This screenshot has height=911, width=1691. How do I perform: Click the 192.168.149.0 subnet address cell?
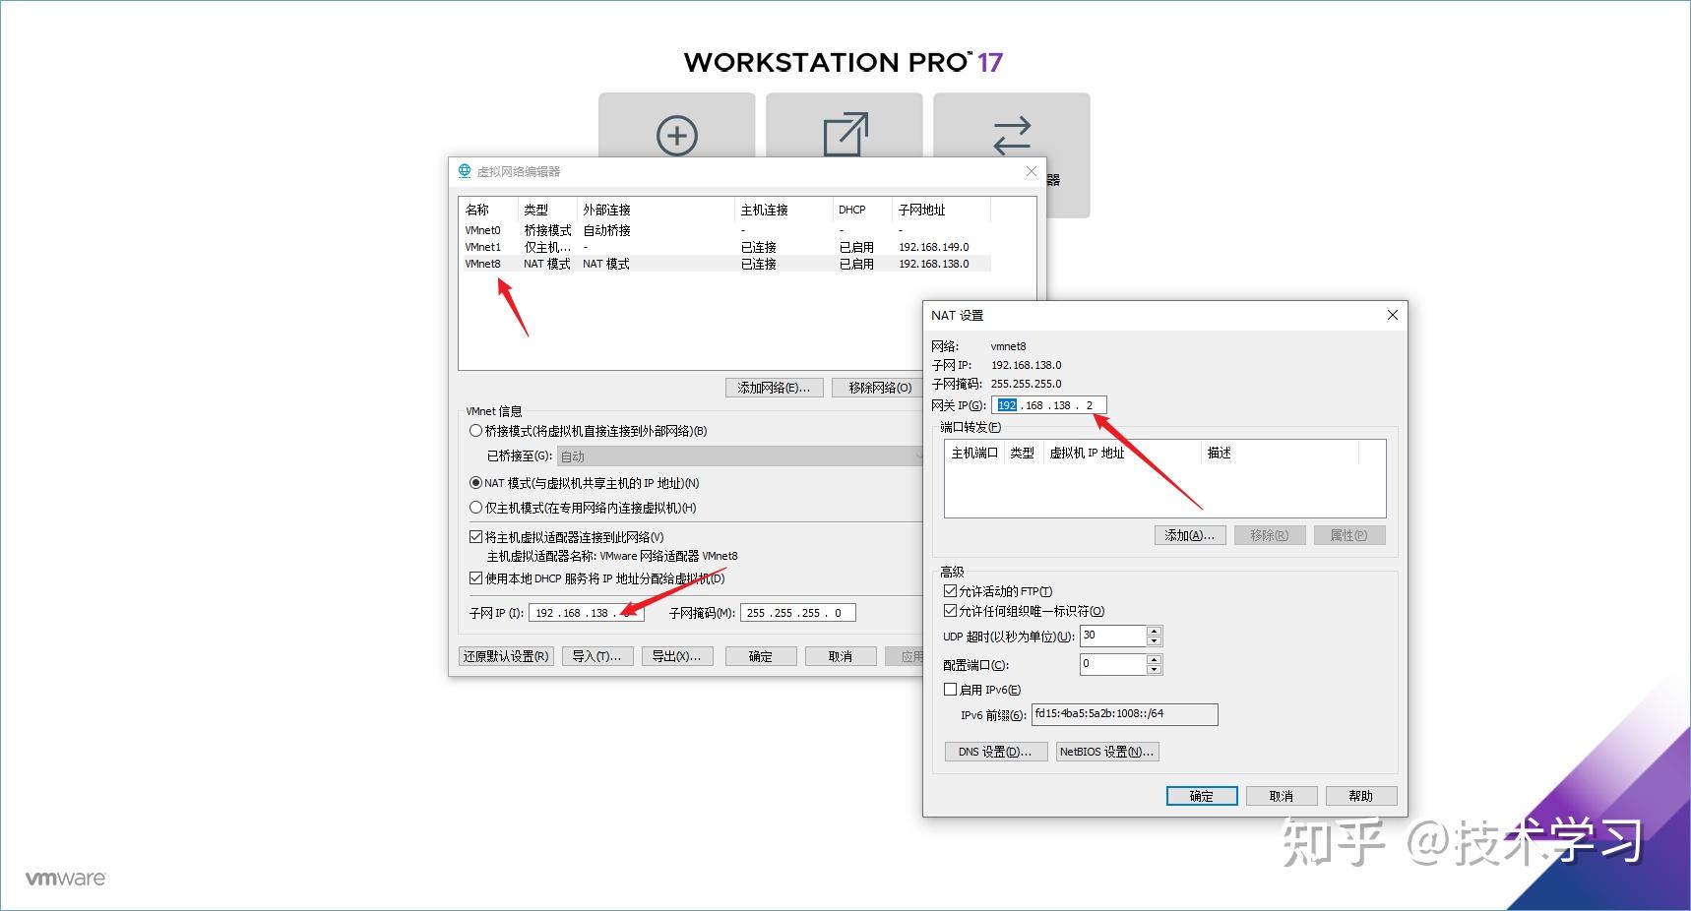(x=934, y=247)
